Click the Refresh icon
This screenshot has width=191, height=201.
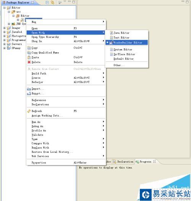point(29,111)
